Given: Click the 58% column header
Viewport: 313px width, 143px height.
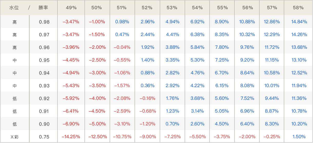Looking at the screenshot, I should point(298,8).
